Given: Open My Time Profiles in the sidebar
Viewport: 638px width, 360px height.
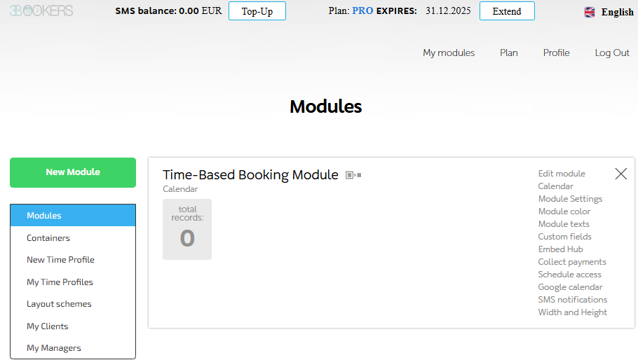Looking at the screenshot, I should (60, 282).
